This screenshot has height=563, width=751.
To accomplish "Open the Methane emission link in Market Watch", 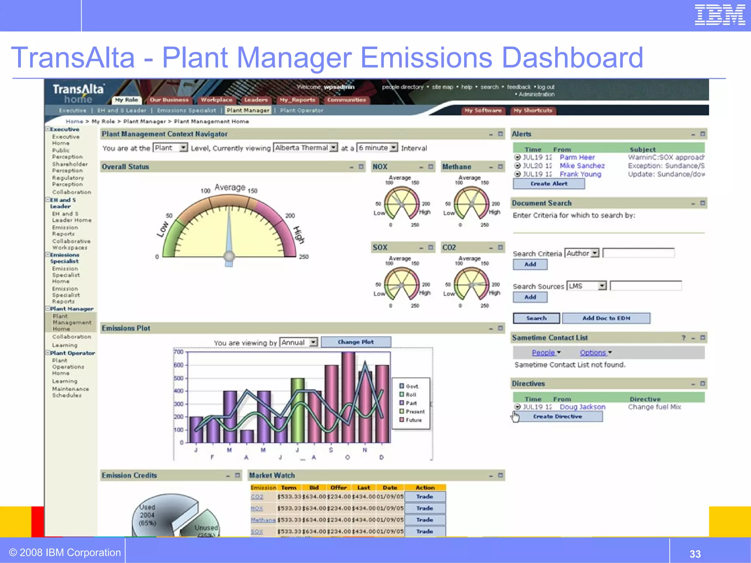I will point(263,520).
